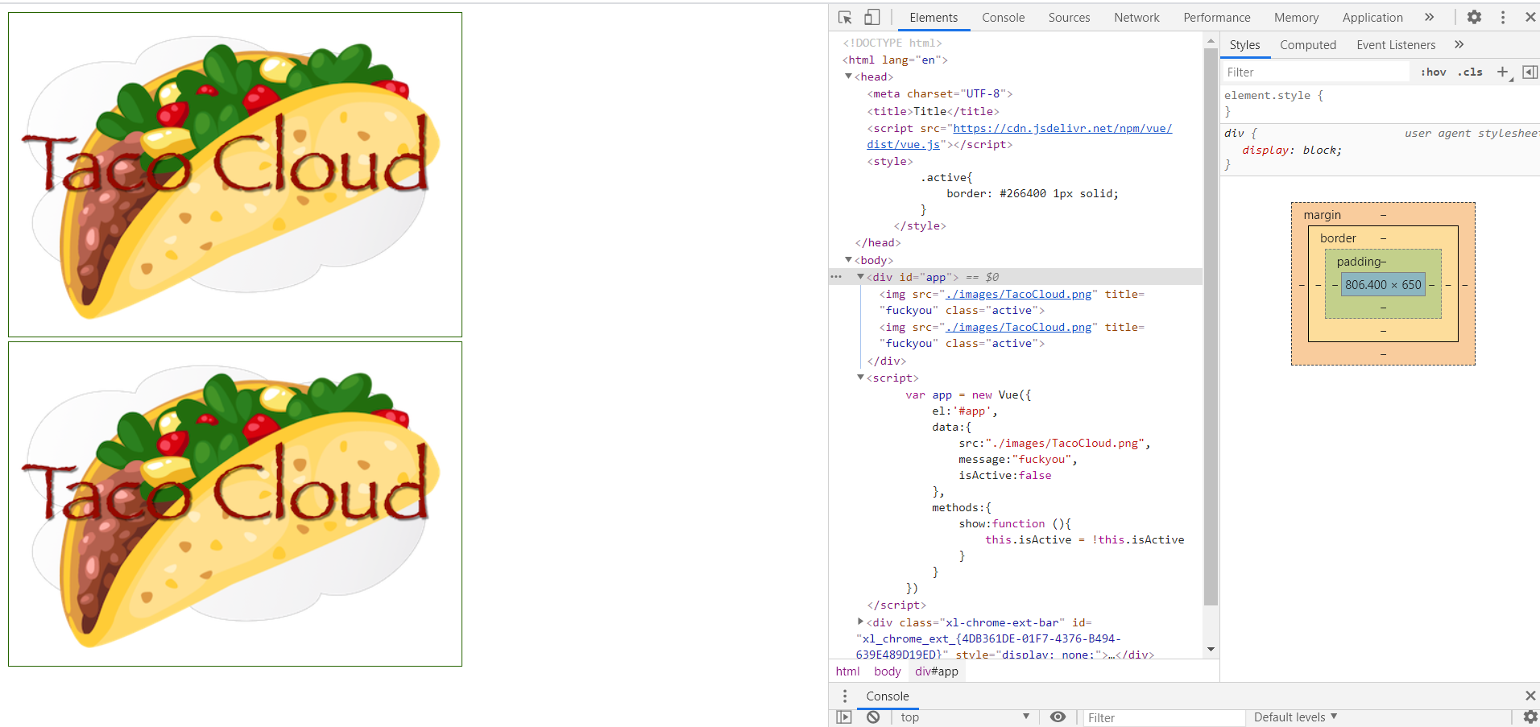Open second TacoCloud.png image source link

[1019, 327]
